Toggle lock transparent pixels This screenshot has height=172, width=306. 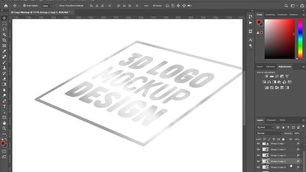click(x=264, y=139)
